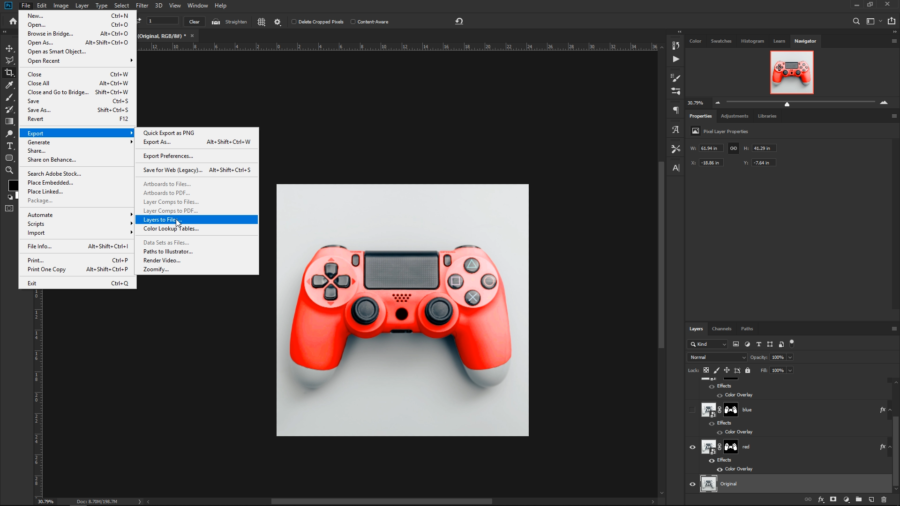Select the Eyedropper tool

tap(9, 85)
